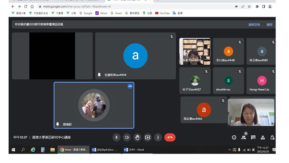Image resolution: width=289 pixels, height=163 pixels.
Task: Dismiss the notification with 關閉 button
Action: pos(269,24)
